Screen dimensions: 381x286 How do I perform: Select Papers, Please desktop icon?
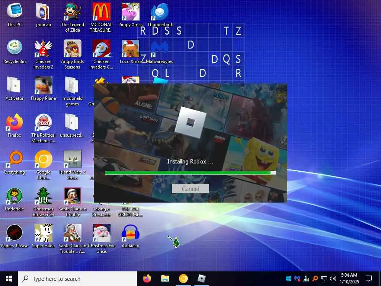pyautogui.click(x=15, y=236)
